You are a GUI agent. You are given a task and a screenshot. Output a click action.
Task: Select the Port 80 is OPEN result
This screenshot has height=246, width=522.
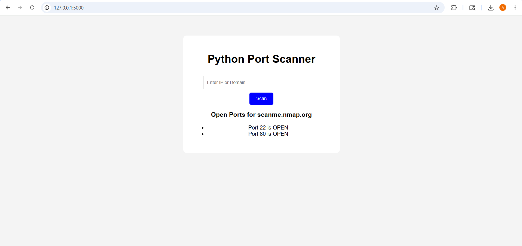click(x=268, y=134)
